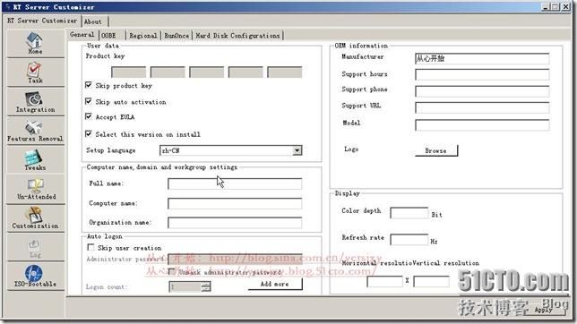The width and height of the screenshot is (577, 324).
Task: Click the Horizontal resolution input field
Action: pyautogui.click(x=384, y=281)
